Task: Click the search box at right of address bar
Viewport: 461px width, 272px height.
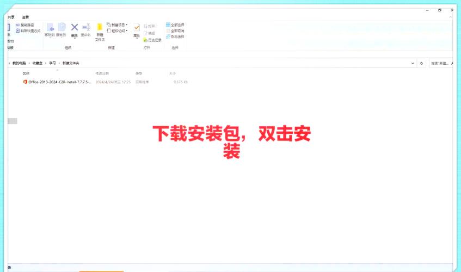Action: 440,63
